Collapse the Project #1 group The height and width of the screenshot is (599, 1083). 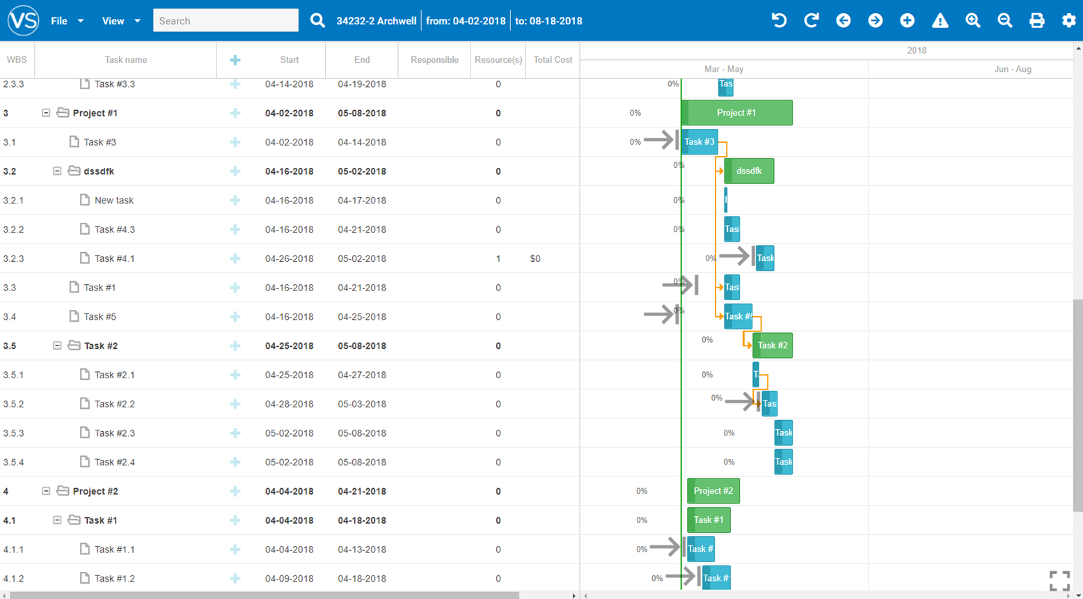tap(46, 113)
